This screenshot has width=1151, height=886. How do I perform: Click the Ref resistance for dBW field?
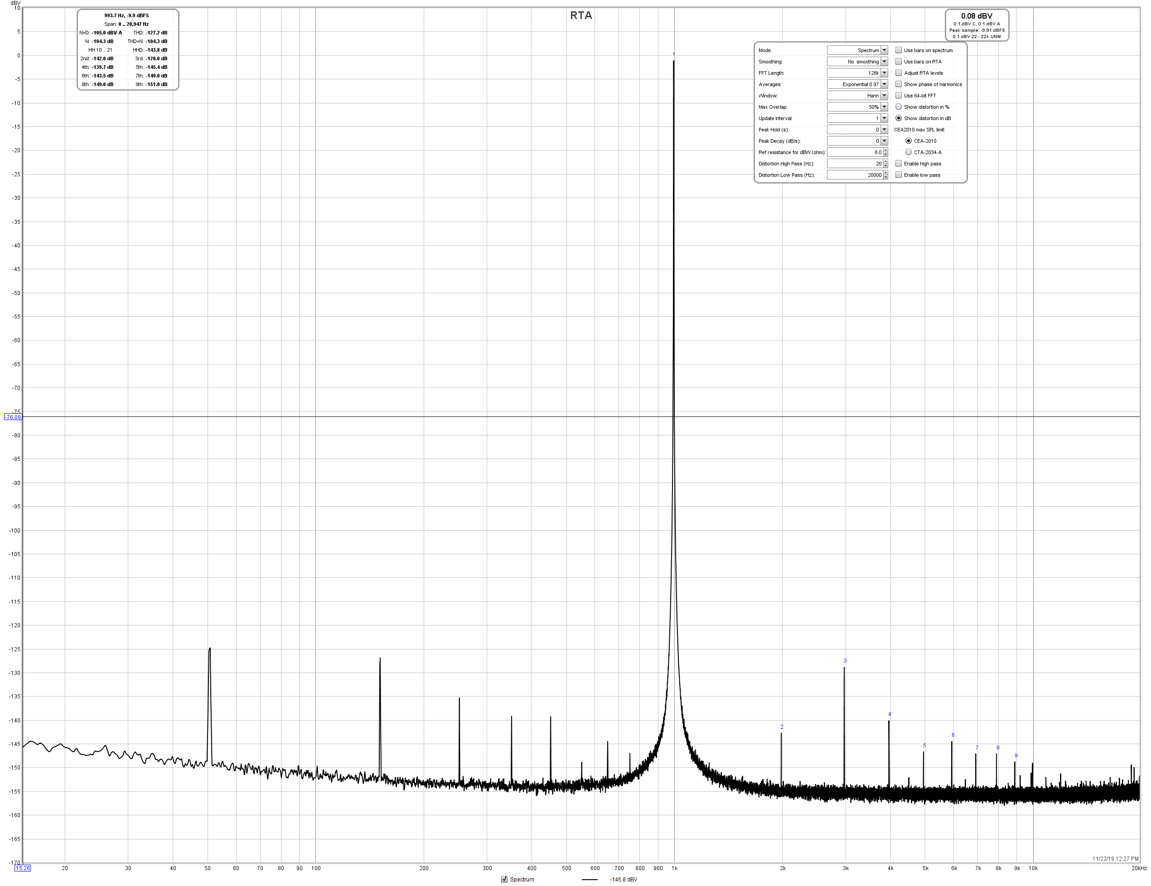(x=855, y=152)
